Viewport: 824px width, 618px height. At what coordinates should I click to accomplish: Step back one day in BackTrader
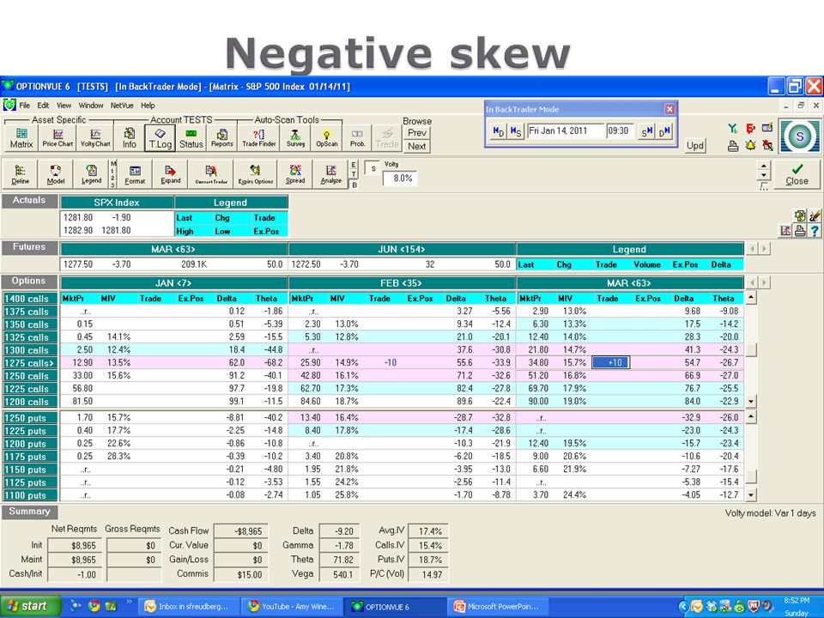(498, 131)
